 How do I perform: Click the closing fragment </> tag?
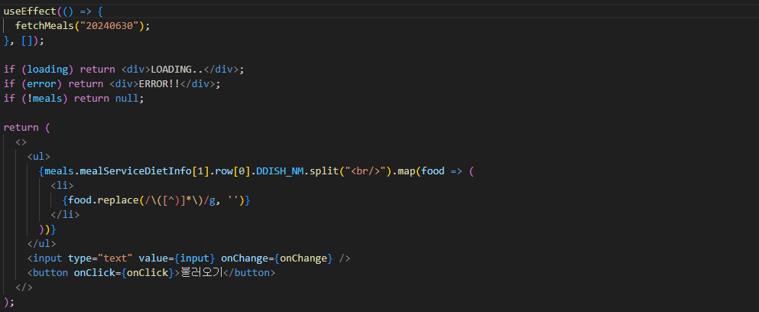[x=24, y=288]
